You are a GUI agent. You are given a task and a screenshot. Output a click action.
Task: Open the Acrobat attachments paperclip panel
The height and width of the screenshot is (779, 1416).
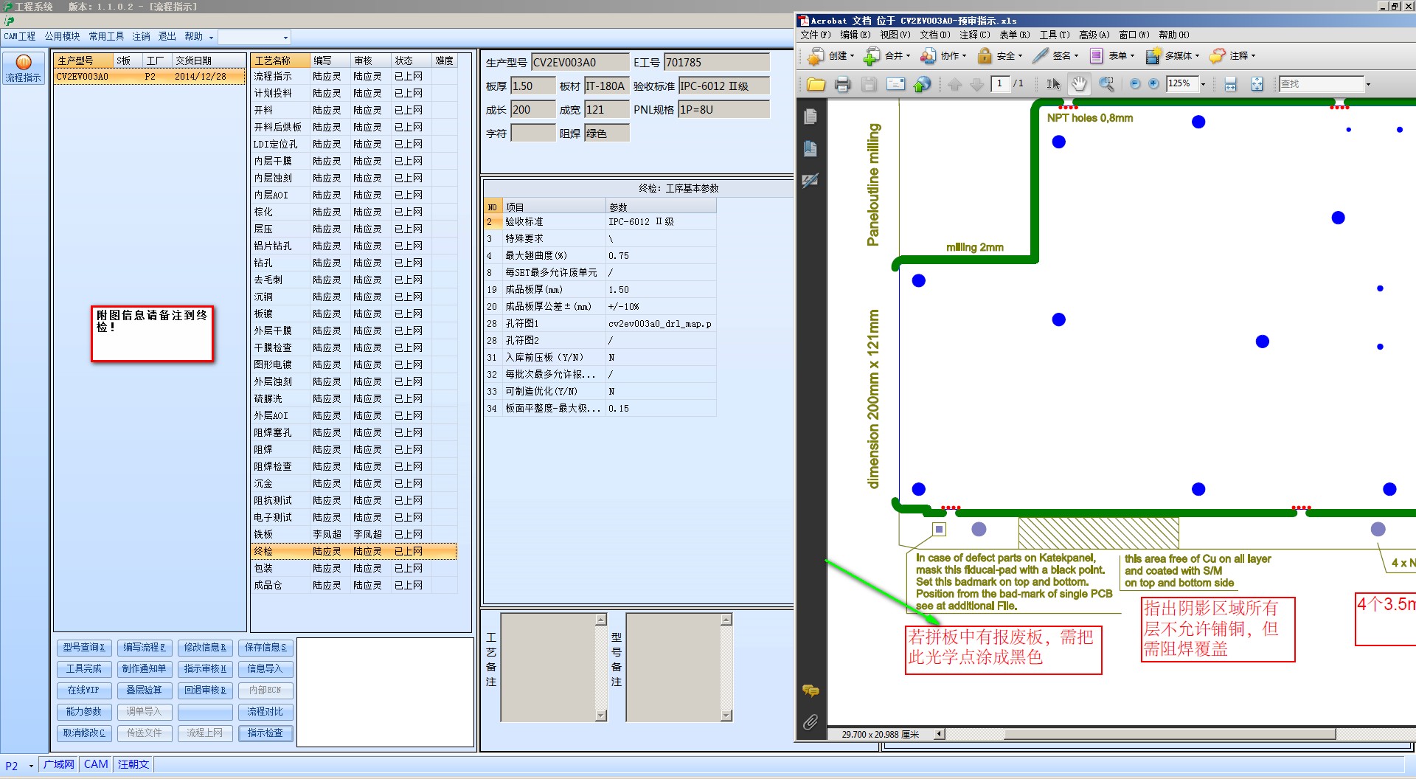[x=811, y=721]
